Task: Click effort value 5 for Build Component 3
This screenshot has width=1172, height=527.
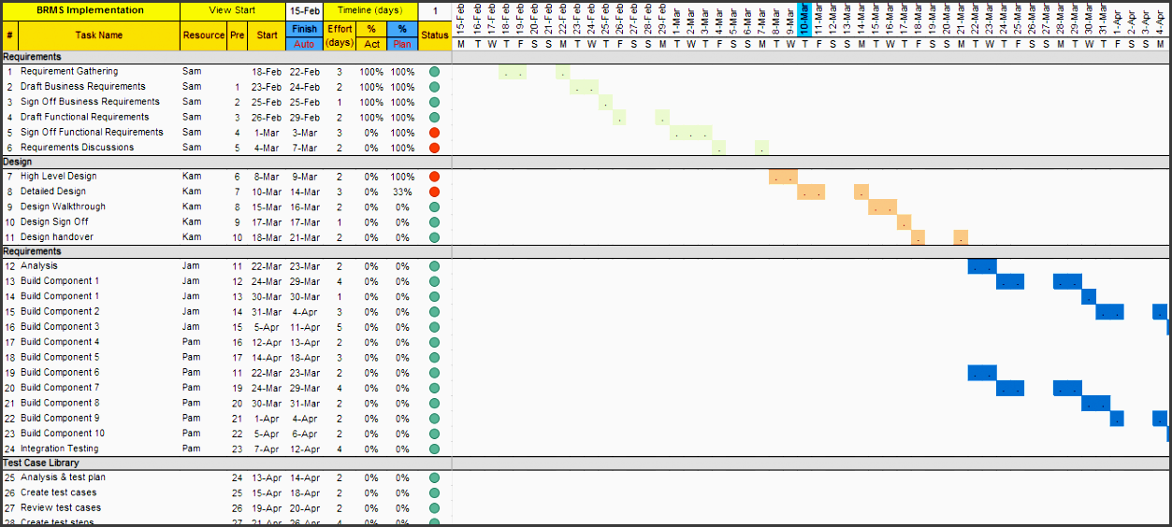Action: [340, 327]
